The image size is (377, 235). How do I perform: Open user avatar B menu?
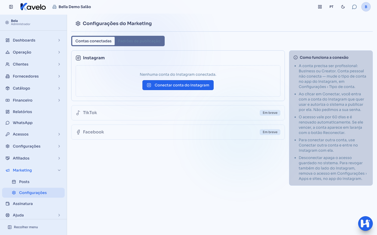pyautogui.click(x=366, y=7)
